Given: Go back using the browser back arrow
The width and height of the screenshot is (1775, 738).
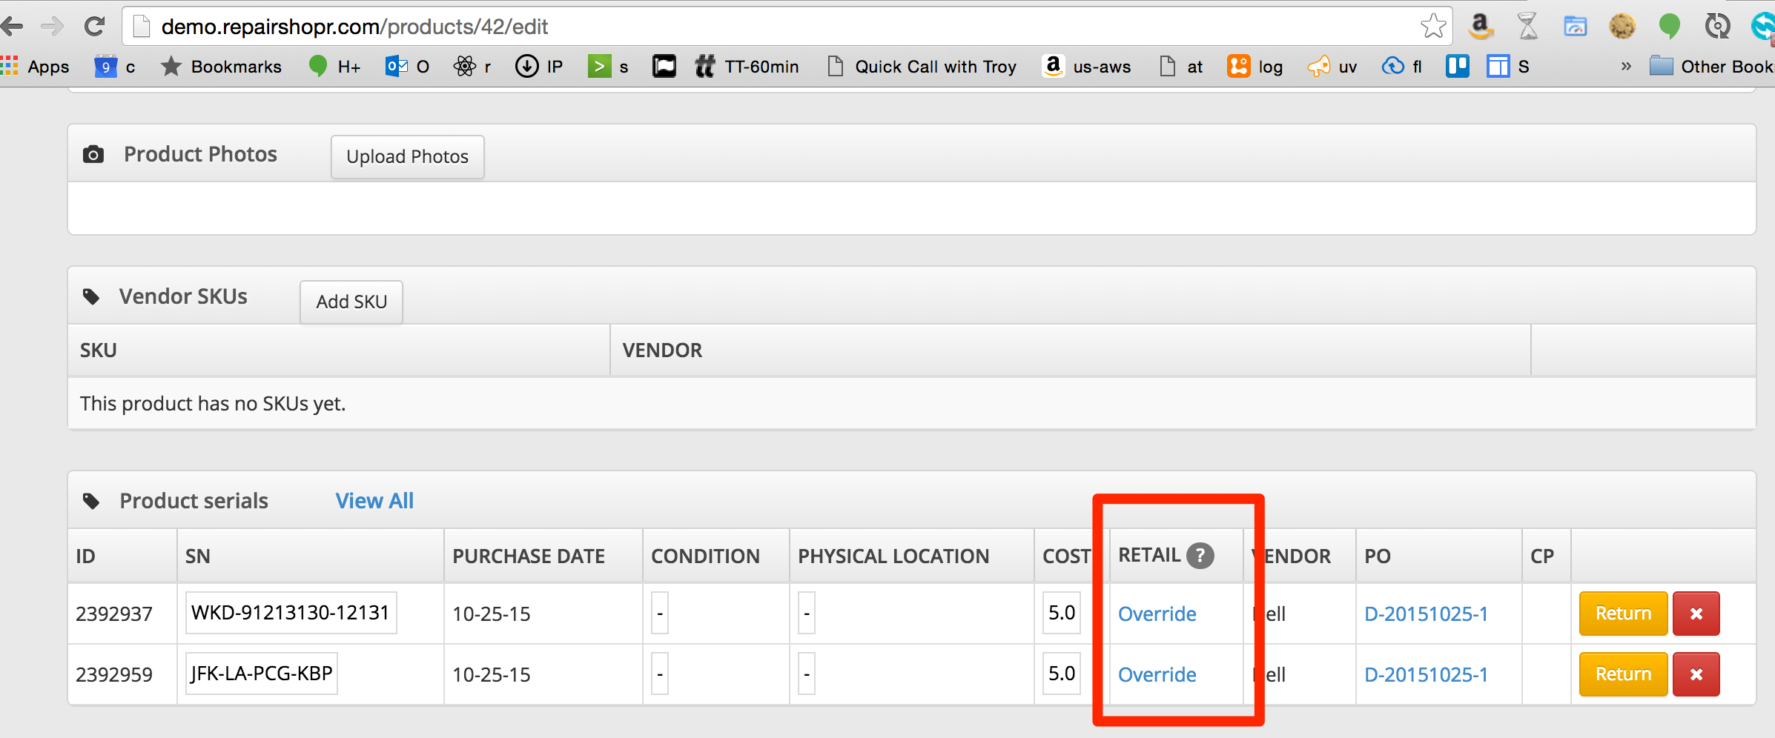Looking at the screenshot, I should click(13, 27).
